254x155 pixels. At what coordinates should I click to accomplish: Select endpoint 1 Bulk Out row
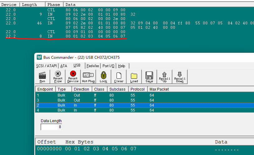coord(93,95)
